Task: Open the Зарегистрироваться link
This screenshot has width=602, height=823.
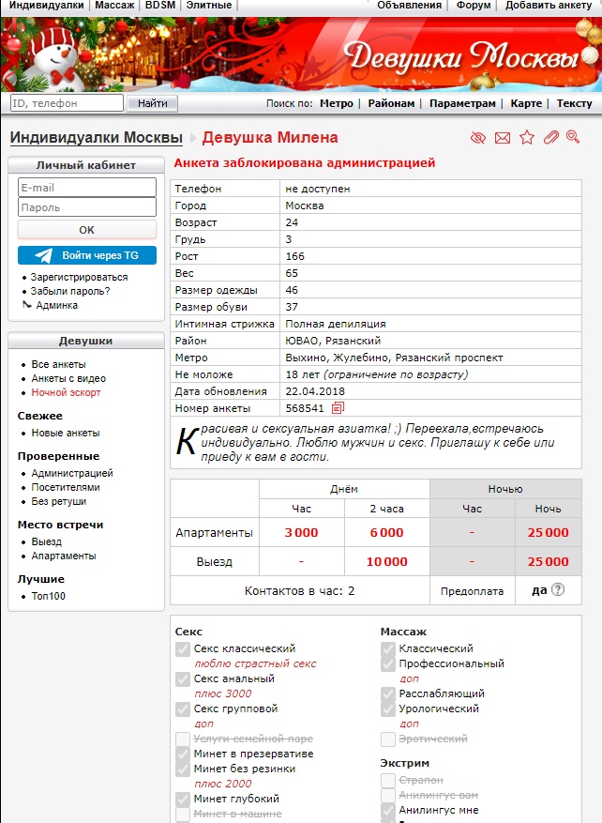Action: pyautogui.click(x=80, y=278)
